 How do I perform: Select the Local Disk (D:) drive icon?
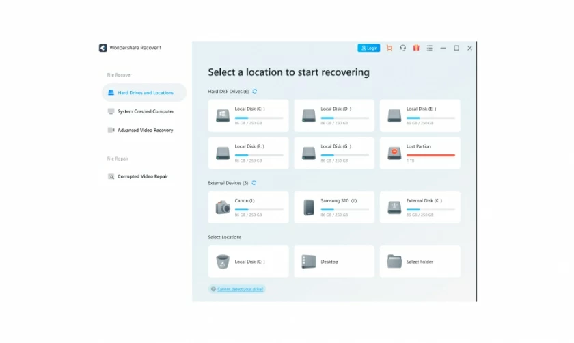click(x=309, y=115)
